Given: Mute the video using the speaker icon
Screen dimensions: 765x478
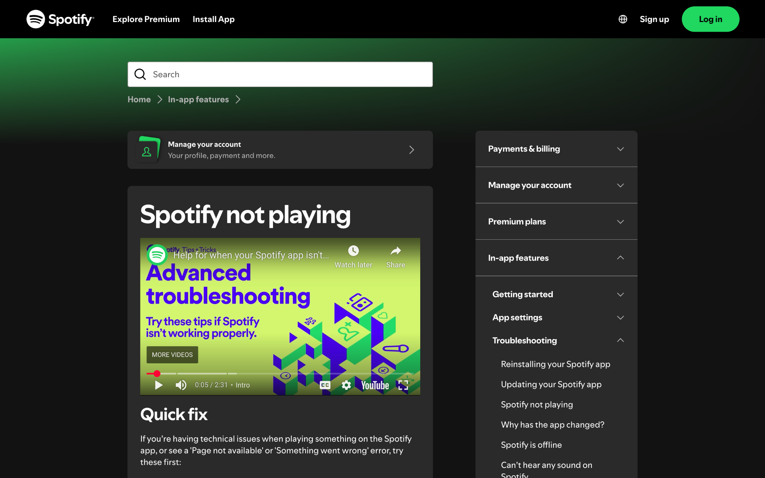Looking at the screenshot, I should (x=181, y=385).
